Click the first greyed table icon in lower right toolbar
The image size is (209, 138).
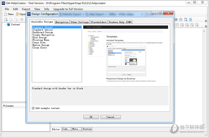[177, 25]
